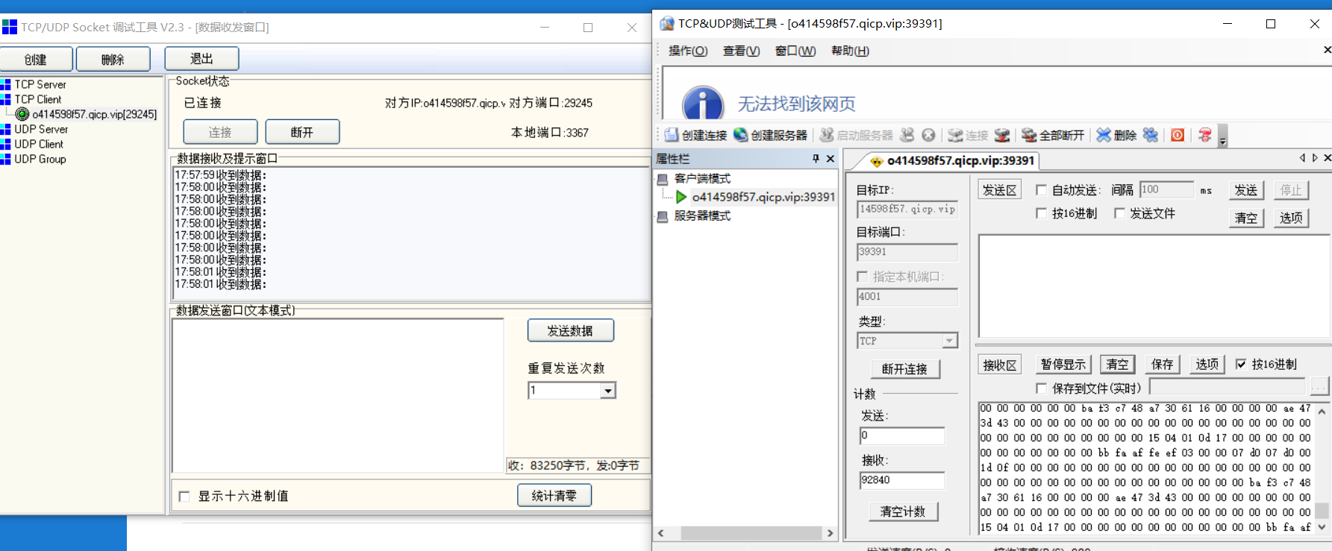Open the 窗口(W) menu
Screen dimensions: 1332x551
(x=795, y=51)
